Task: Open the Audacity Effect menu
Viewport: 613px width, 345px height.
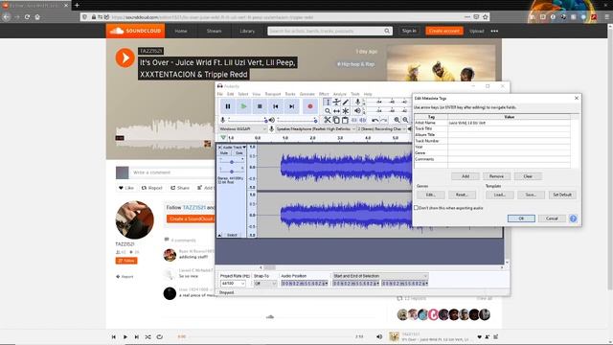Action: click(324, 94)
